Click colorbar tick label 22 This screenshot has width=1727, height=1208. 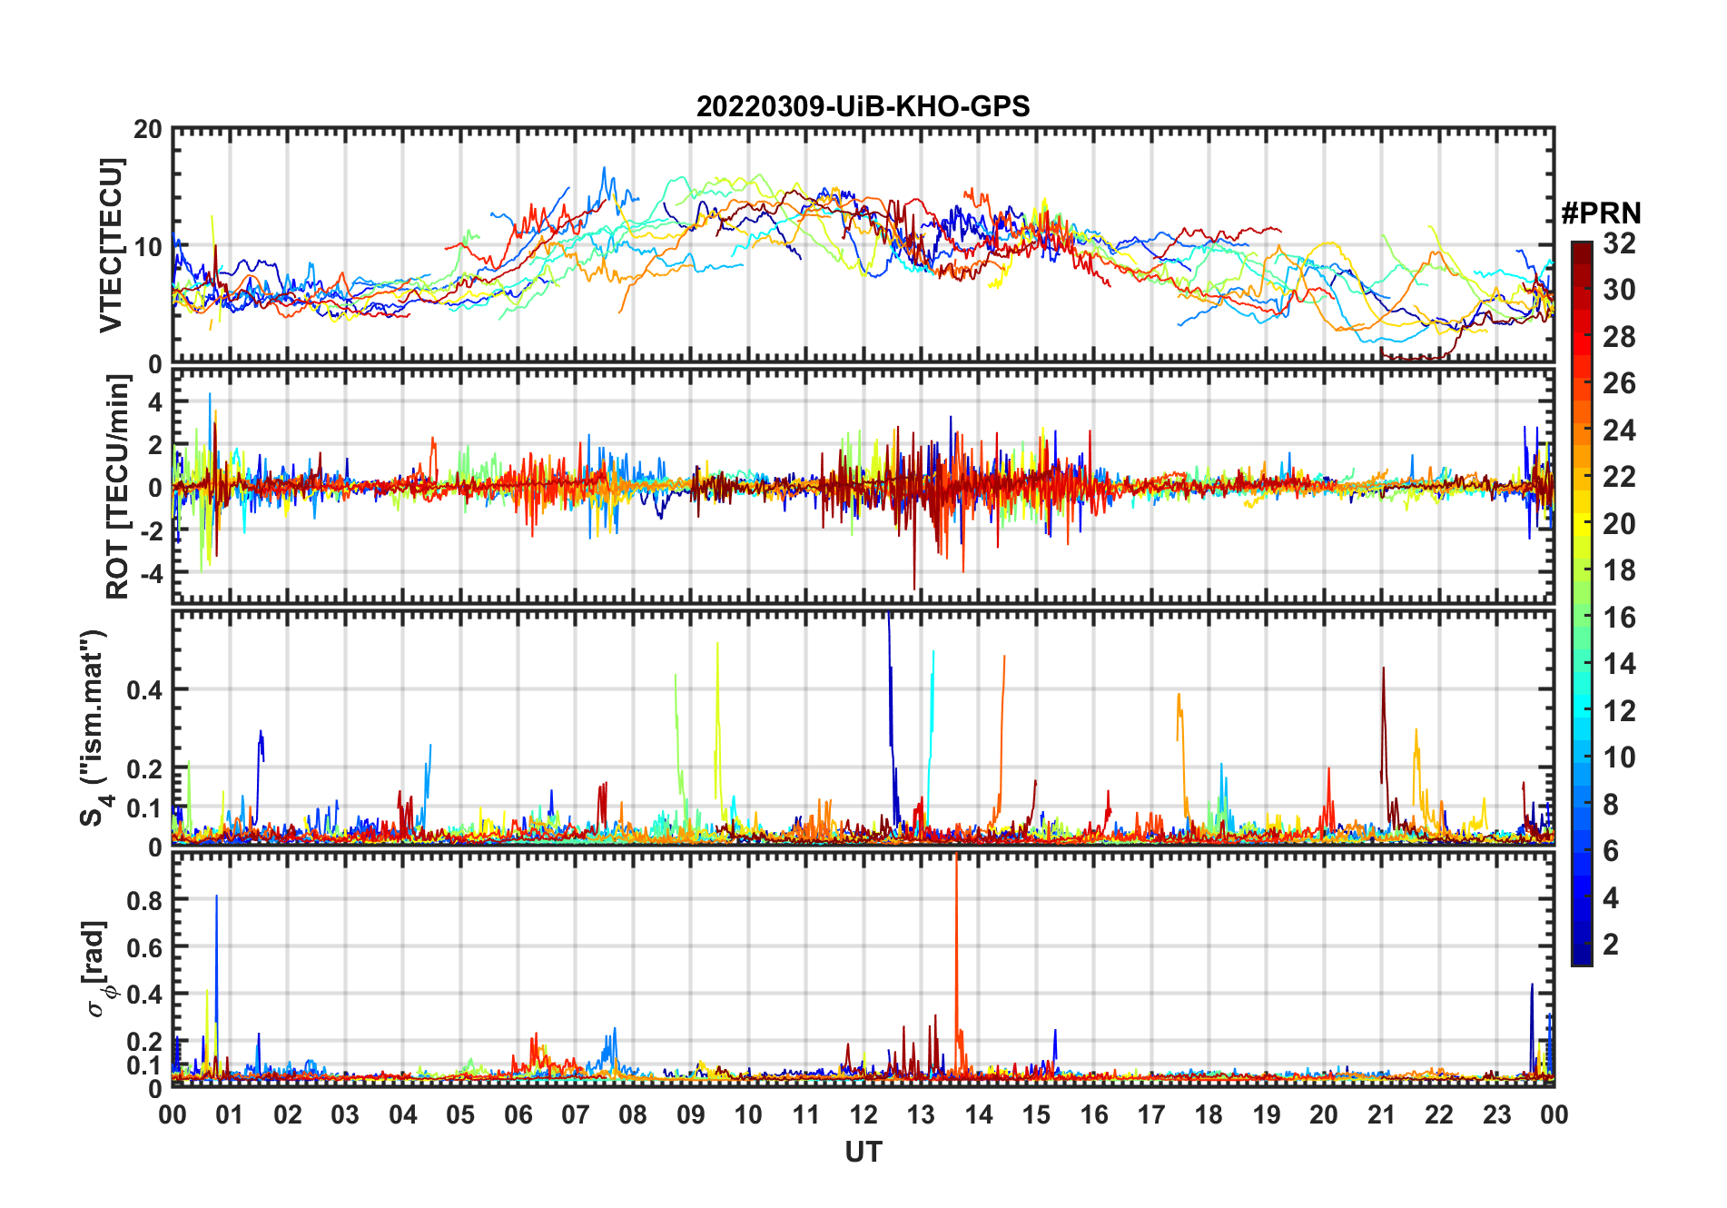(1619, 477)
